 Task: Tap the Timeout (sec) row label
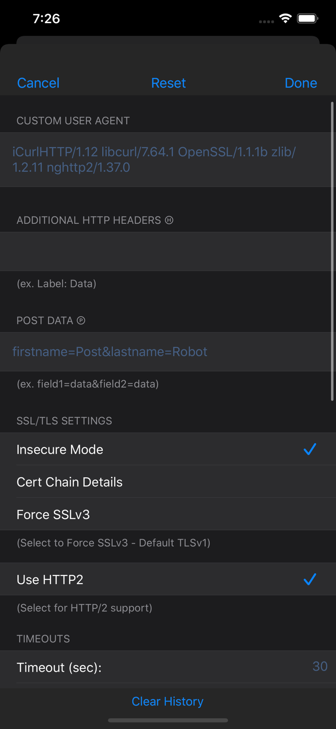click(x=59, y=667)
